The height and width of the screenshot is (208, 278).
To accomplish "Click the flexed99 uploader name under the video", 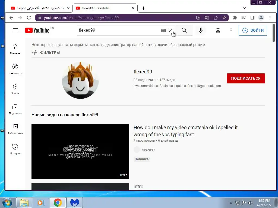I will click(149, 150).
